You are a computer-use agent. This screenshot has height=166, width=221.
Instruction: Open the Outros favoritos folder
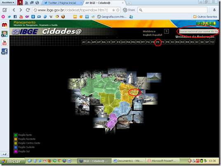pyautogui.click(x=205, y=17)
